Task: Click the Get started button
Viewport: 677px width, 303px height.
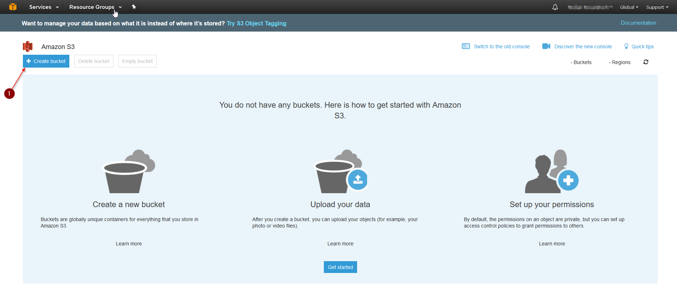Action: click(x=340, y=267)
